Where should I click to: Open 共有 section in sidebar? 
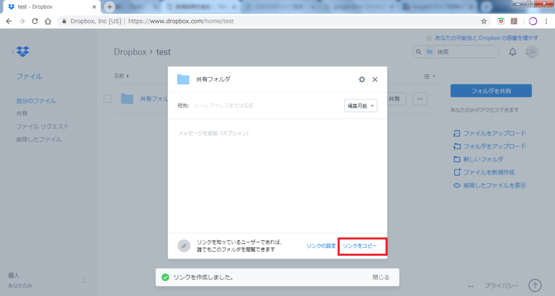22,113
